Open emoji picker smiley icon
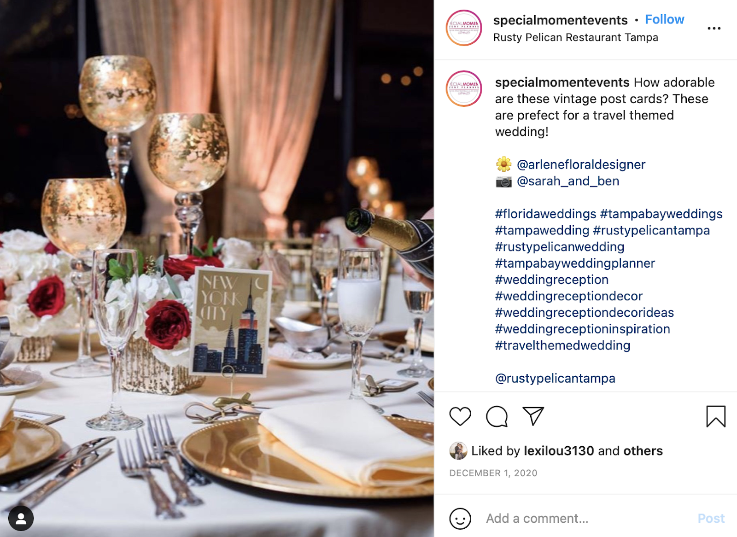737x537 pixels. click(460, 519)
